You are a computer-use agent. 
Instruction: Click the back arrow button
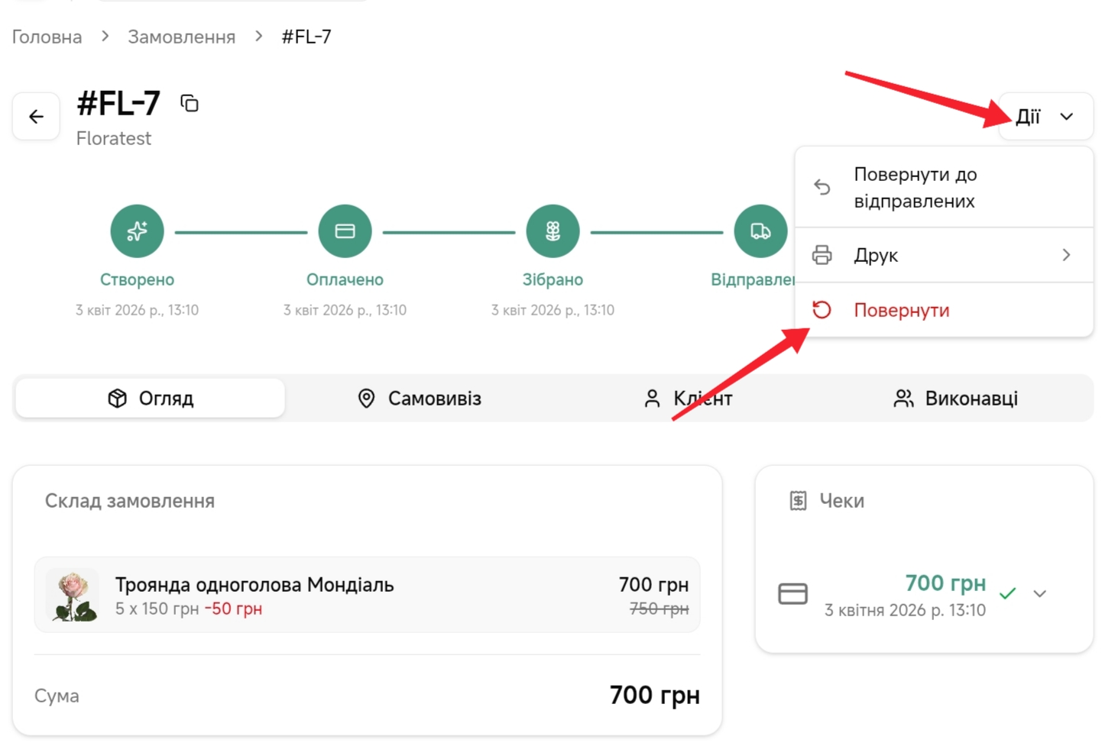[36, 117]
